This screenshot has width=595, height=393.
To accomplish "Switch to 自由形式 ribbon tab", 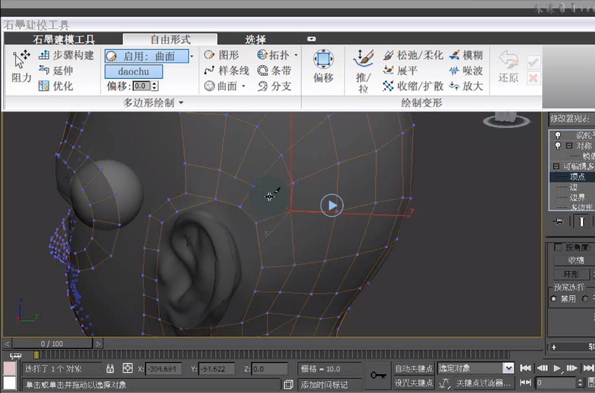I will 170,39.
